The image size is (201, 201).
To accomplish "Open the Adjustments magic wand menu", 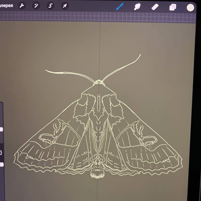I will (x=36, y=6).
